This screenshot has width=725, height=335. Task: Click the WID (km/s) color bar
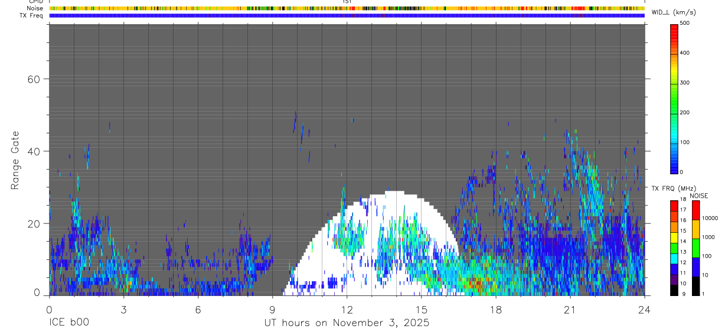coord(674,97)
